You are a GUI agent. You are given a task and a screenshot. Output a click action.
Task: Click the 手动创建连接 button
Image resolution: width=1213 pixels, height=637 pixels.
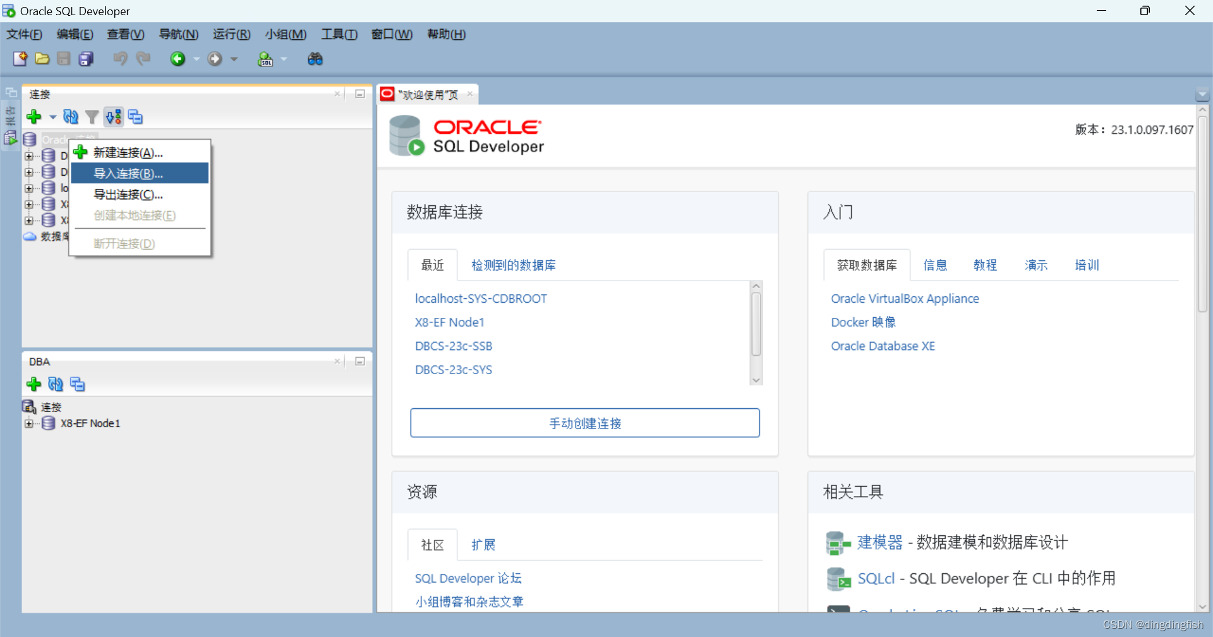585,423
